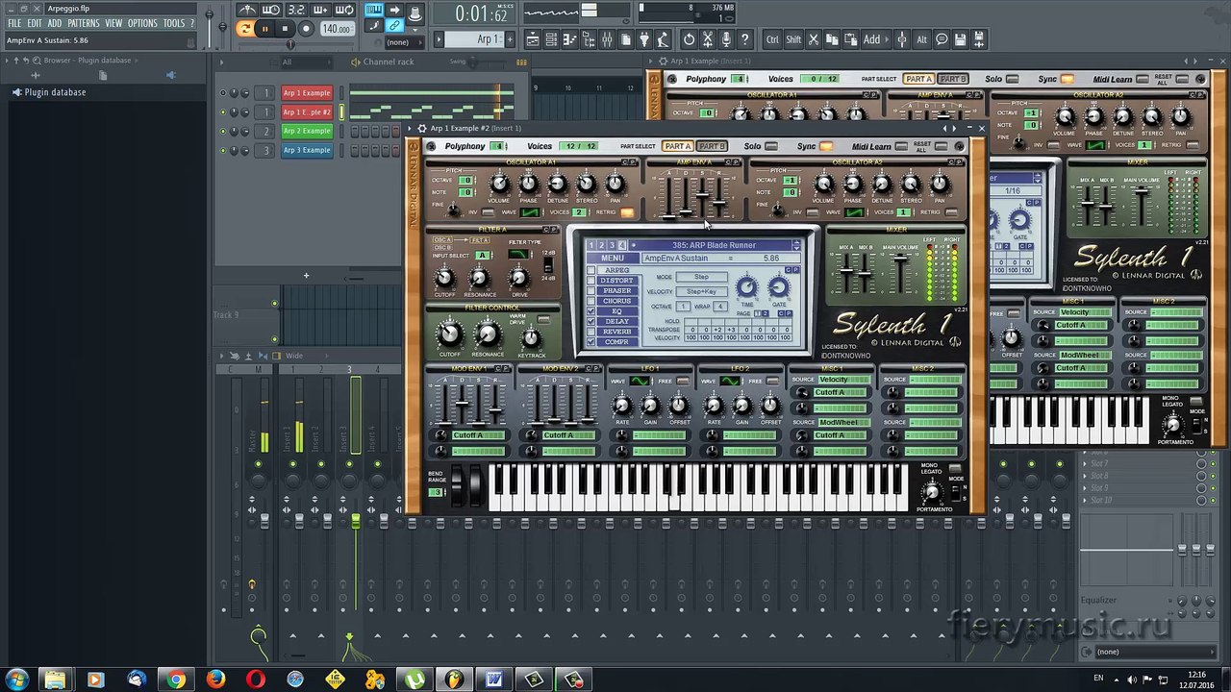Open the FILE menu
The height and width of the screenshot is (692, 1231).
point(14,23)
